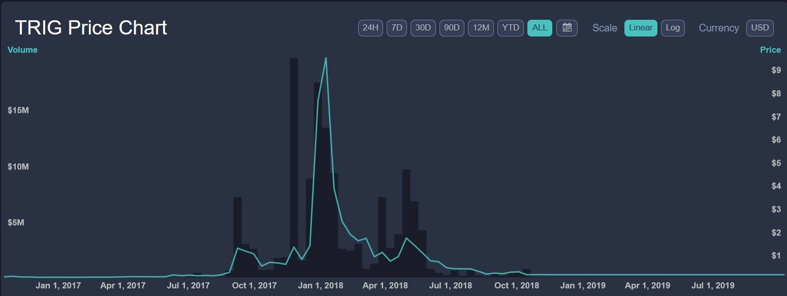Click the TRIG Price Chart title
This screenshot has height=296, width=787.
[x=90, y=27]
